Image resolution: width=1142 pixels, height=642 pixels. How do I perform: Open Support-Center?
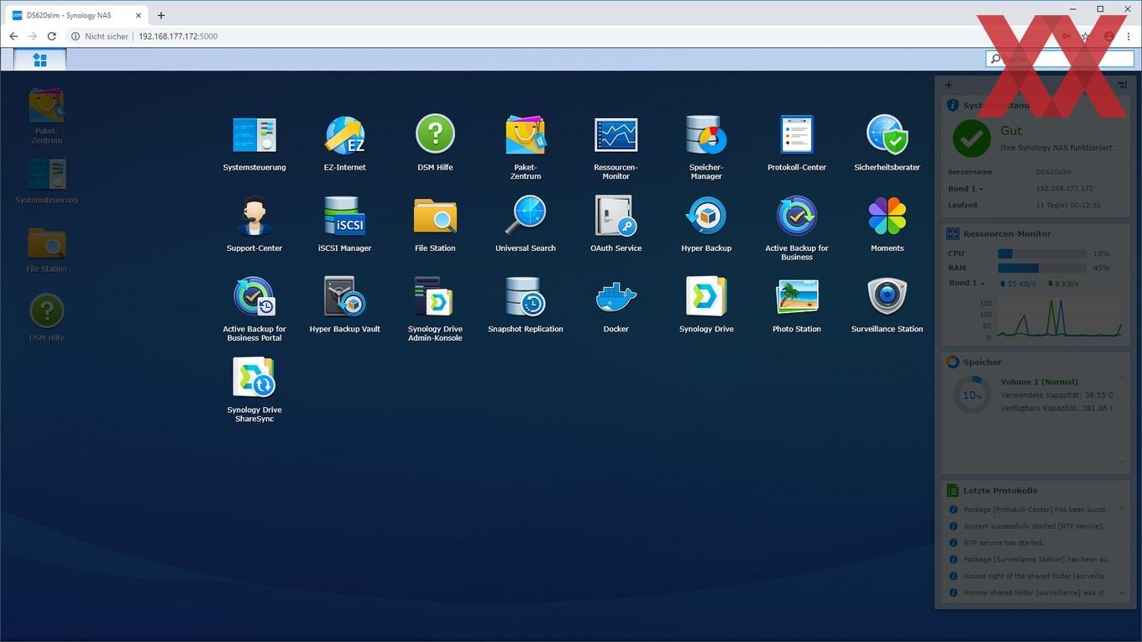pyautogui.click(x=254, y=217)
